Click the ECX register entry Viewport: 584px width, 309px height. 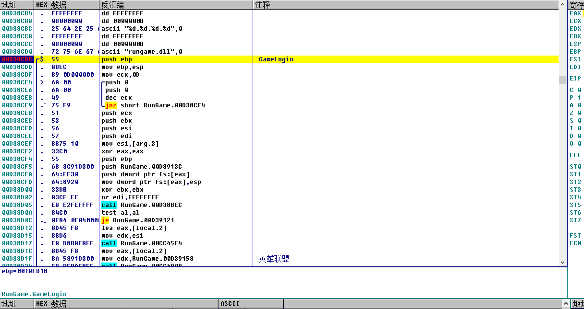575,21
